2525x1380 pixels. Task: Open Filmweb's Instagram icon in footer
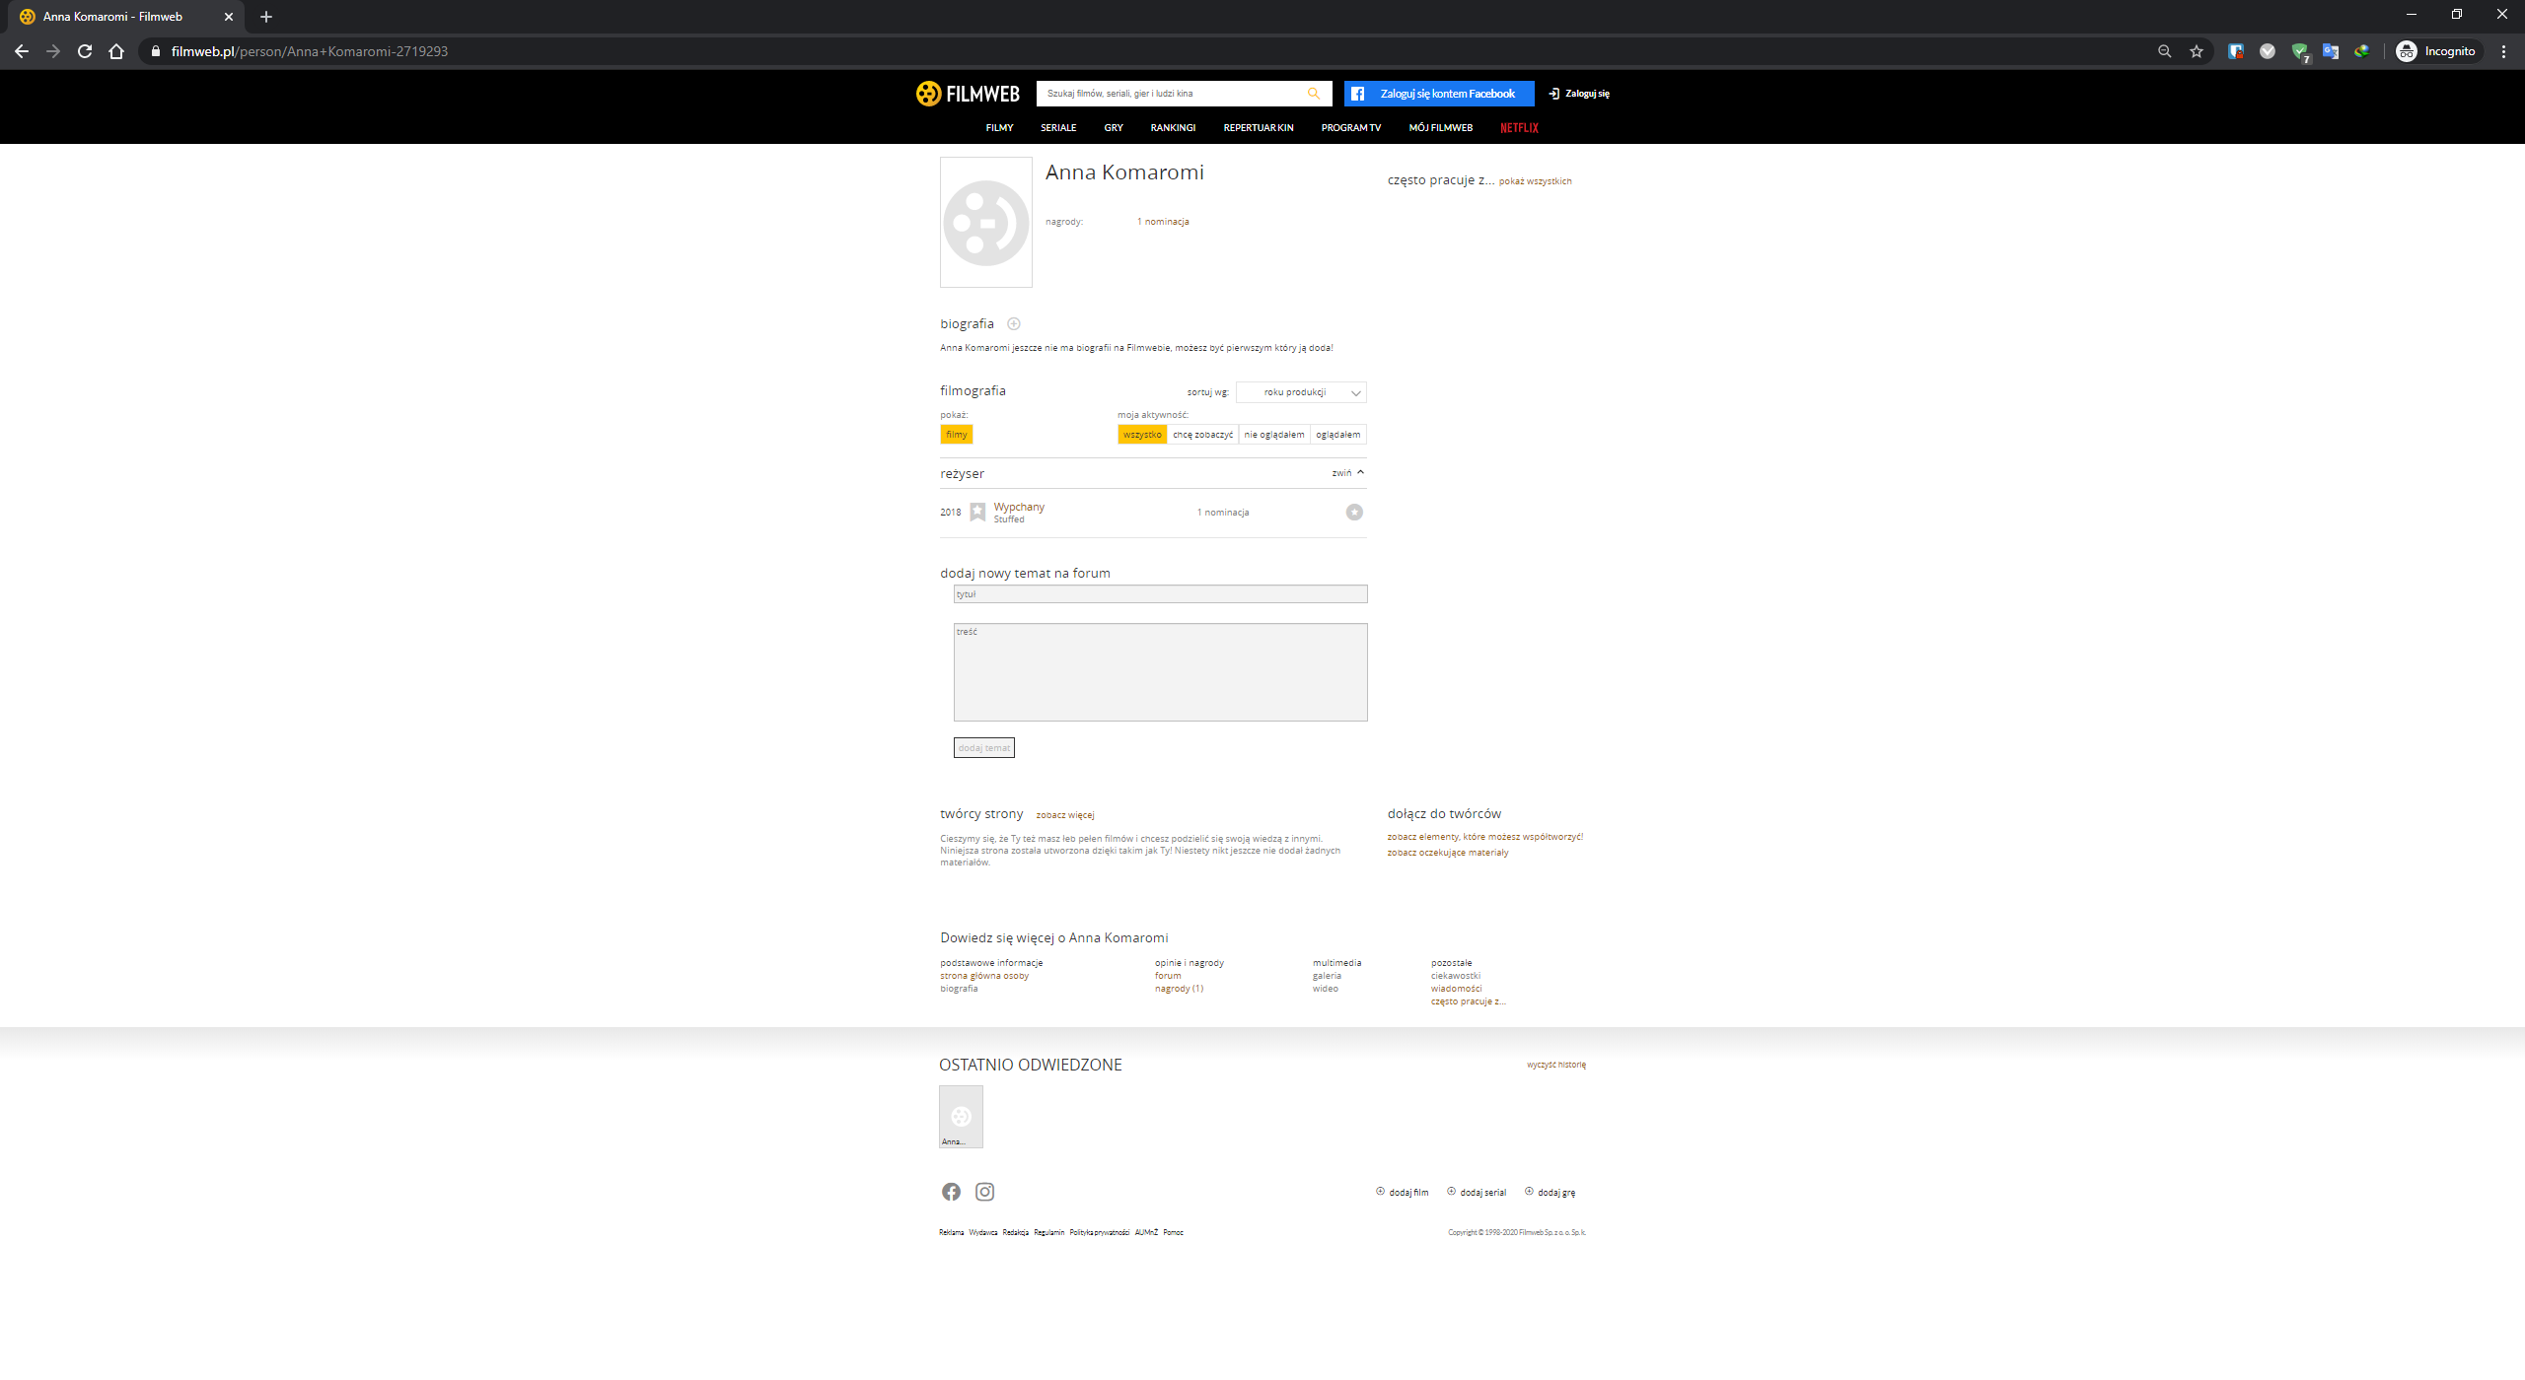(984, 1192)
